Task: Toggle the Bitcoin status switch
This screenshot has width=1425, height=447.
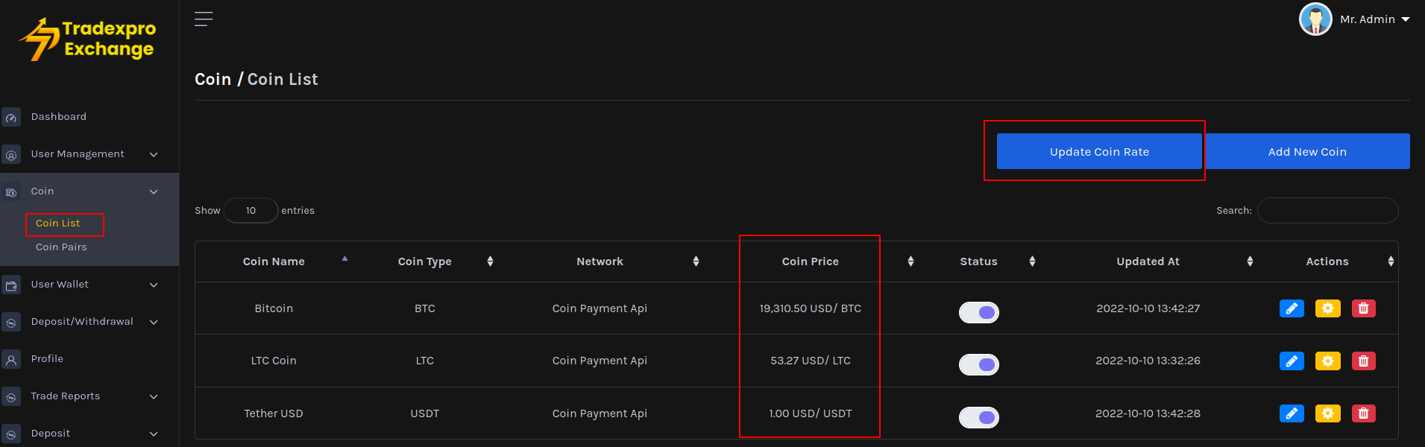Action: tap(978, 312)
